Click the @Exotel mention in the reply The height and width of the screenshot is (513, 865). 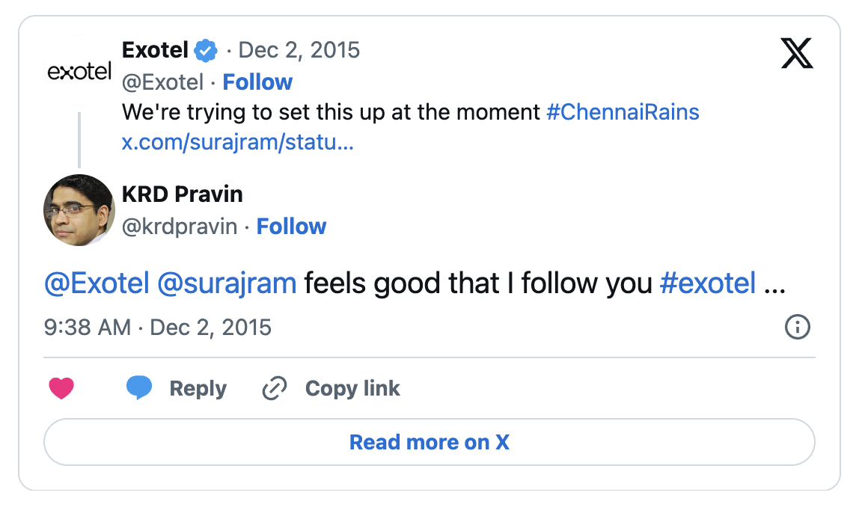point(97,284)
